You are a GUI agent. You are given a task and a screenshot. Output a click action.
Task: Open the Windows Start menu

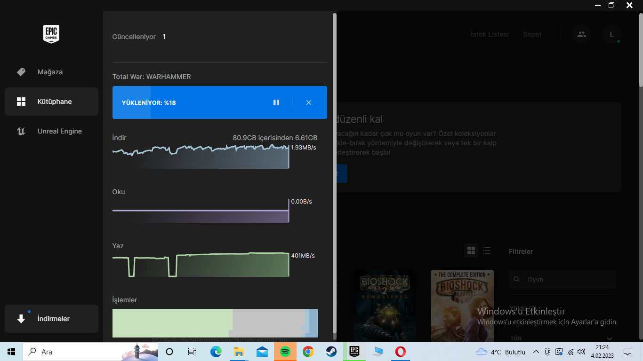[11, 352]
